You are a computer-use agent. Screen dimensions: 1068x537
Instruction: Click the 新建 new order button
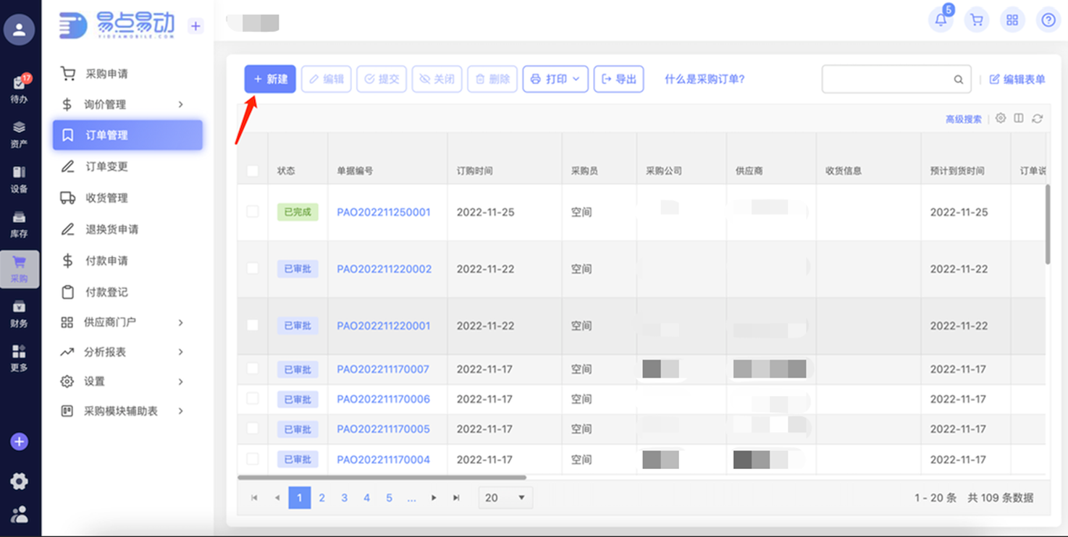270,79
